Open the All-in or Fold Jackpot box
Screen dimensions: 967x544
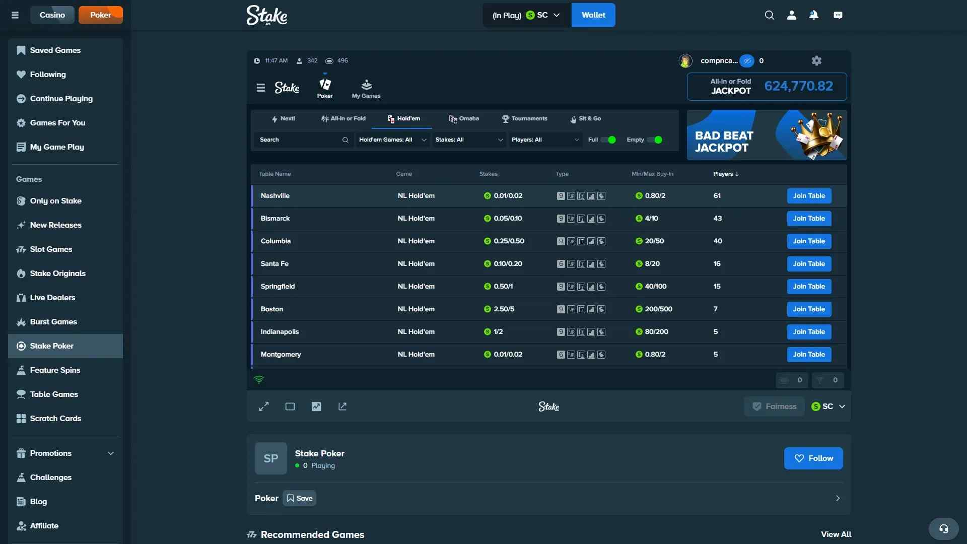[x=767, y=87]
